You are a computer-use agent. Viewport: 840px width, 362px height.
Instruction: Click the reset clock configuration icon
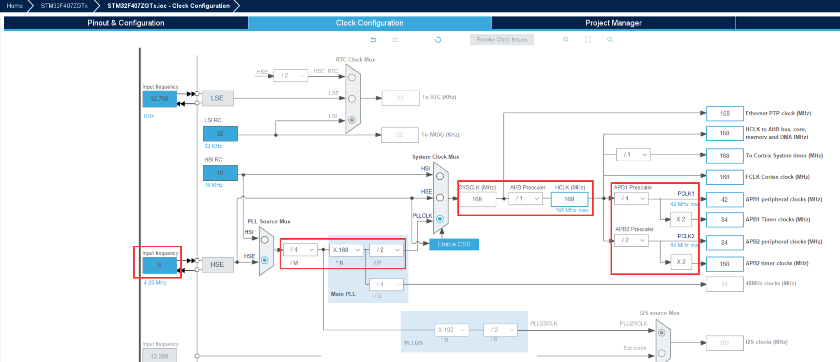point(438,39)
